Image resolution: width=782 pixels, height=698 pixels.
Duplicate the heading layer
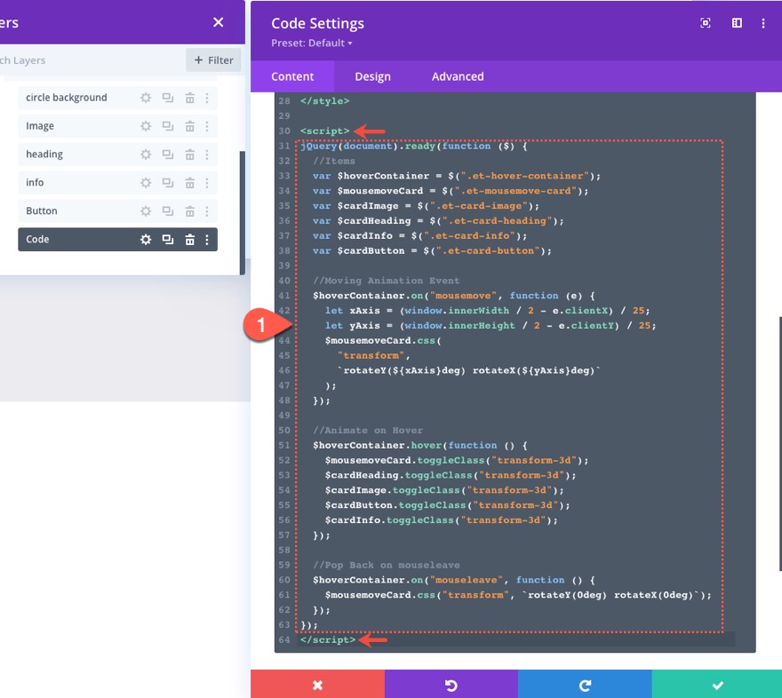click(x=168, y=155)
